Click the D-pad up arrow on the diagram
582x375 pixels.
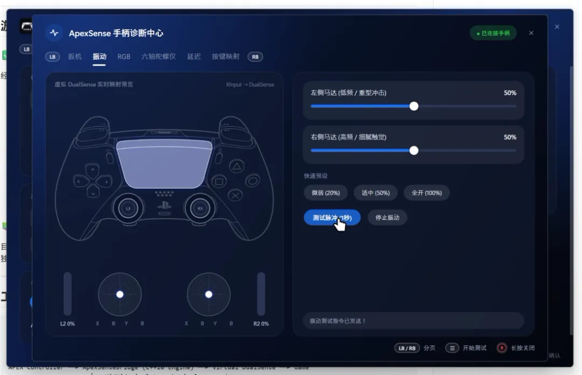(93, 170)
